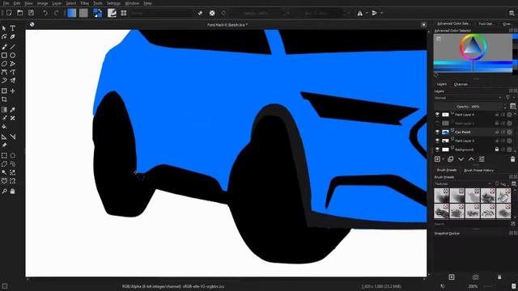Create a new document
Viewport: 518px width, 291px height.
coord(9,13)
